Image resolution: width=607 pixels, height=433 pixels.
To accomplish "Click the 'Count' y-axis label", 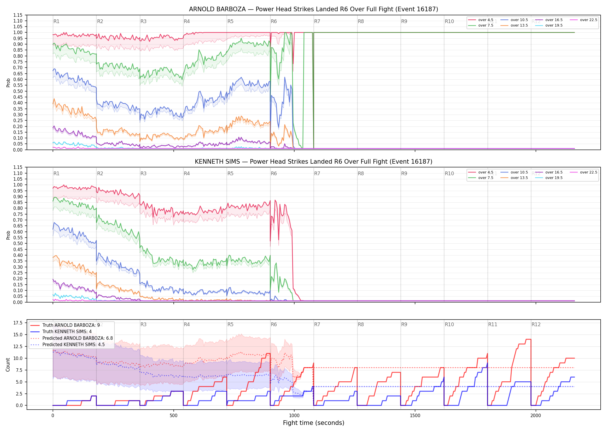I will pyautogui.click(x=8, y=365).
